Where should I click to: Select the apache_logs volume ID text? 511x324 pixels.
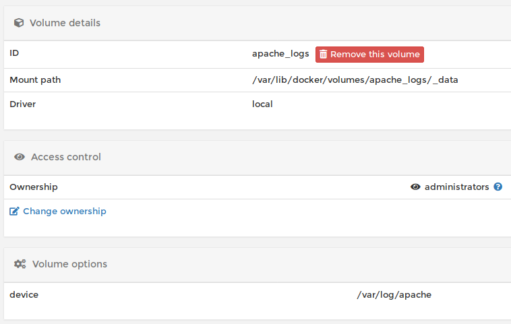(x=280, y=54)
